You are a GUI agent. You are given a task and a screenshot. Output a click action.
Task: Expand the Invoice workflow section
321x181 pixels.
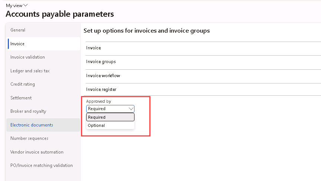coord(103,76)
